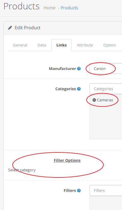Open the Option tab

coord(109,45)
